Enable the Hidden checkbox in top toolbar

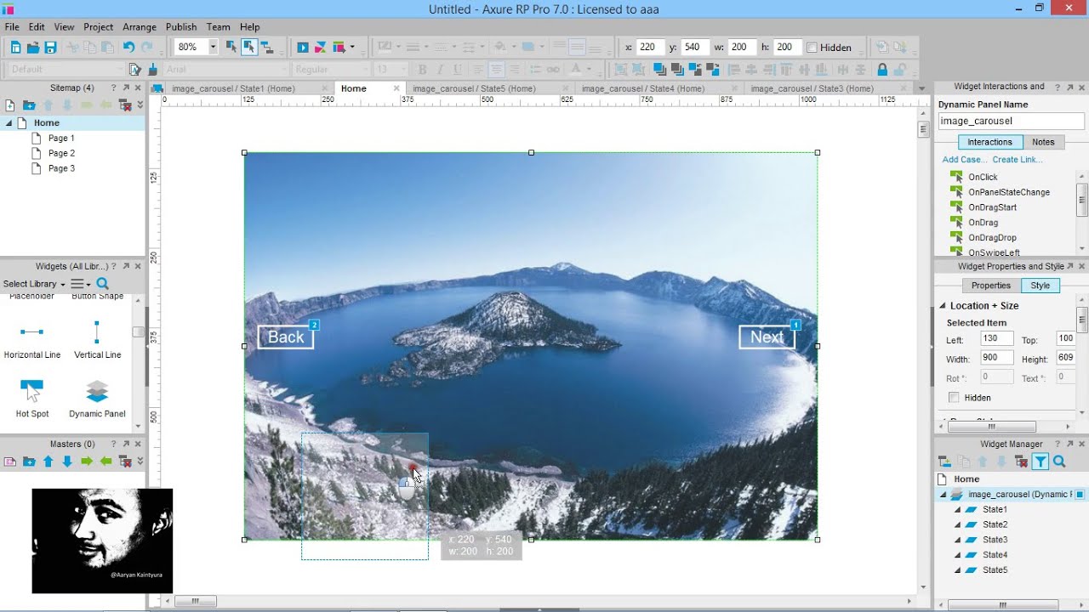(x=812, y=48)
